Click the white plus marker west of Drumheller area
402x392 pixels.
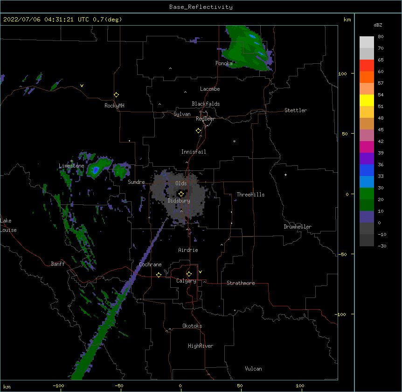coord(285,175)
